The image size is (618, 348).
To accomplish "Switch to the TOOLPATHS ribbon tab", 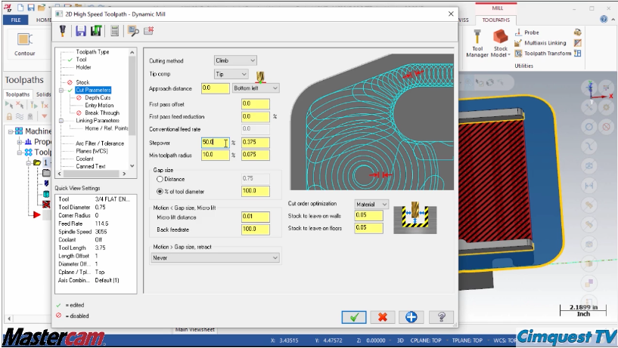I will (x=495, y=20).
